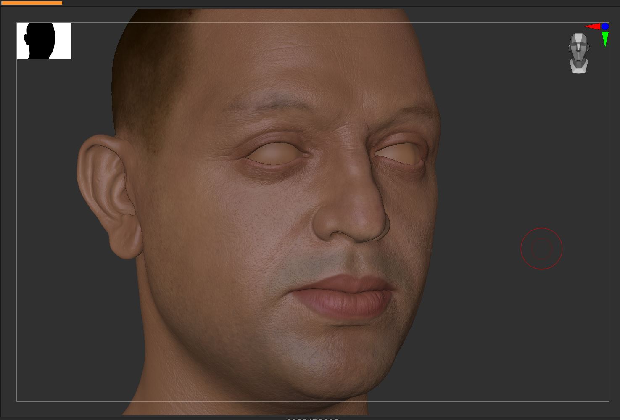The height and width of the screenshot is (420, 620).
Task: Click the CamView head orientation widget
Action: [x=579, y=53]
